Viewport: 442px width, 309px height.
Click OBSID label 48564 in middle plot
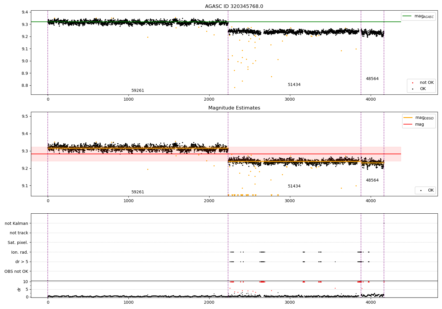coord(372,180)
